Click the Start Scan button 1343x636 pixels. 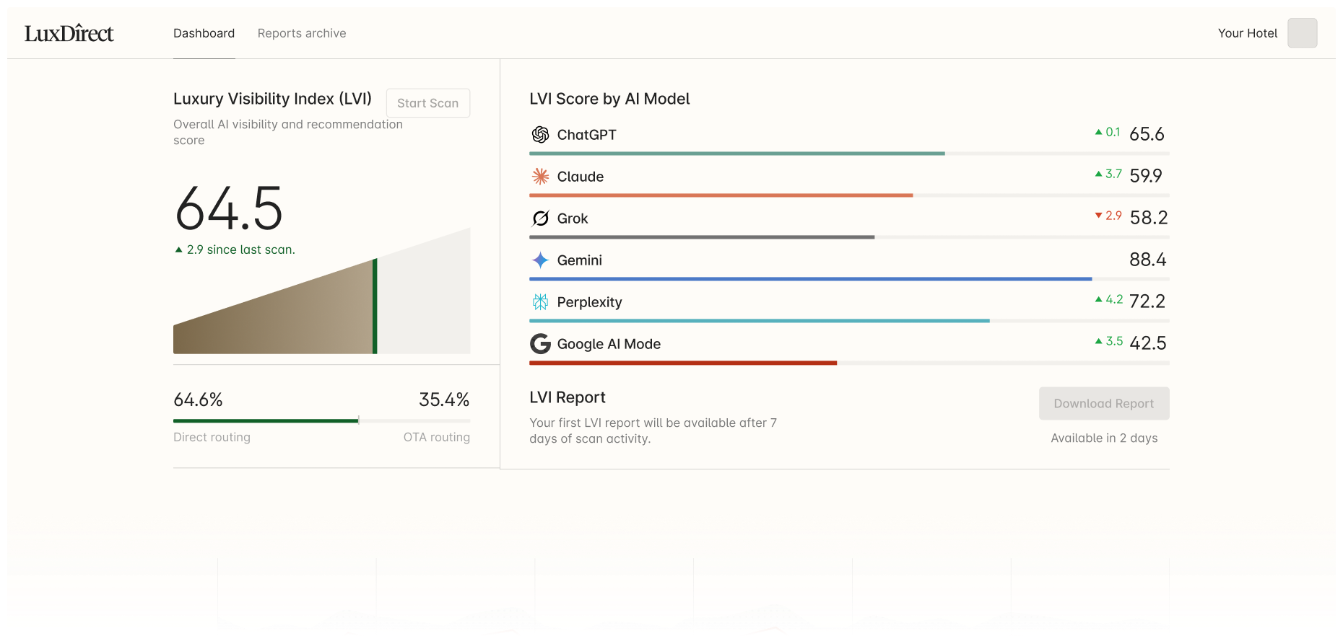pyautogui.click(x=428, y=103)
